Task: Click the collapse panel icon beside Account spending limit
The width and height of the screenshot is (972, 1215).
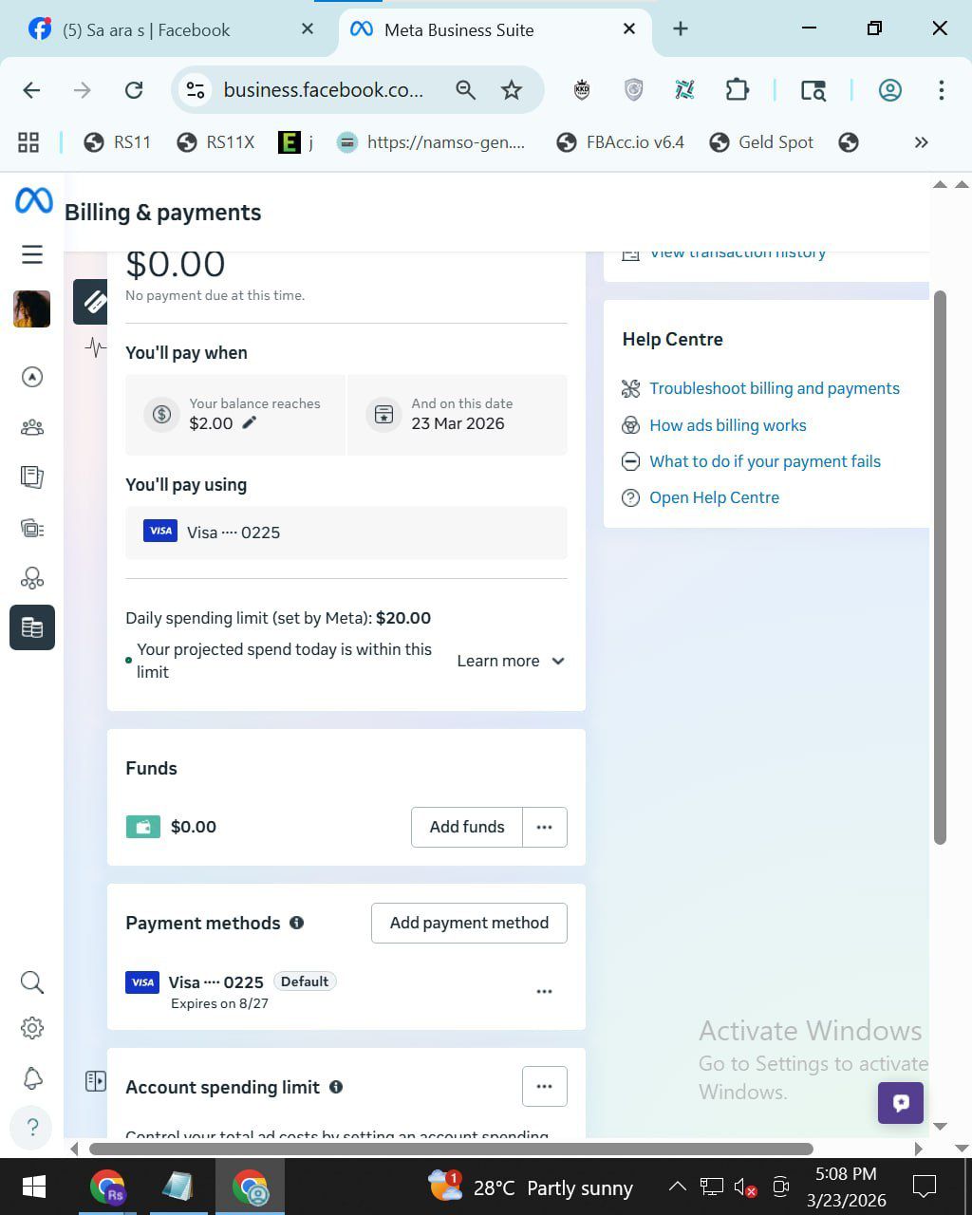Action: coord(96,1081)
